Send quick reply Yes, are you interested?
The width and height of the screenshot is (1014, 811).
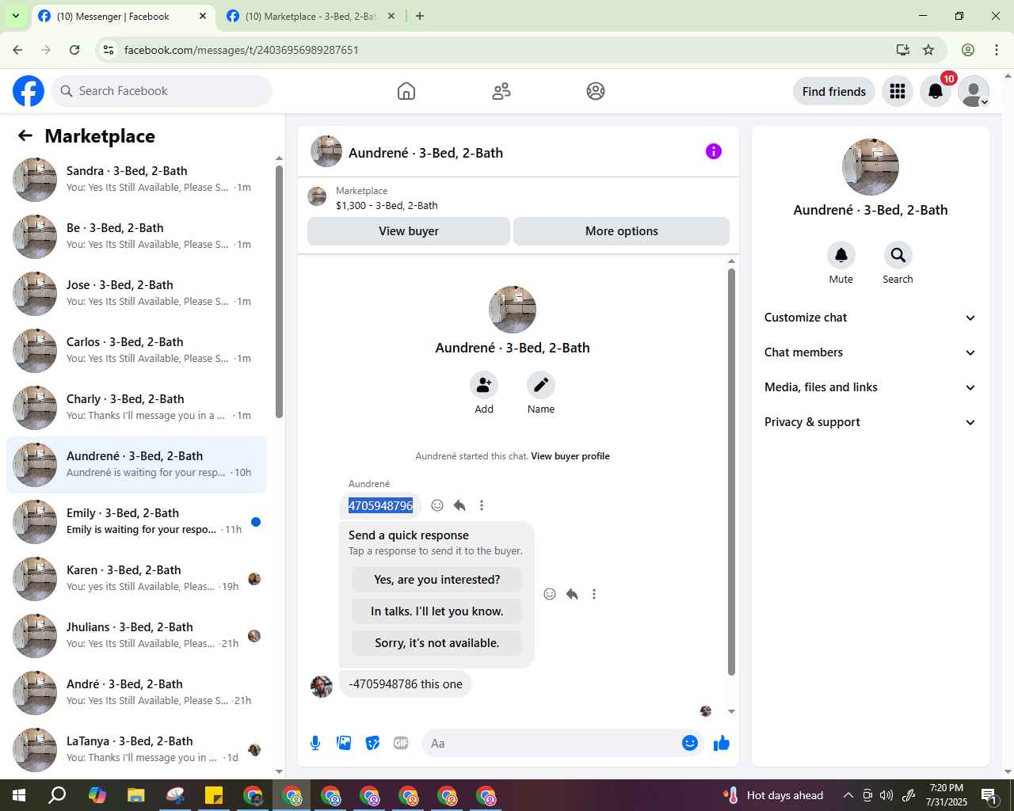click(437, 580)
